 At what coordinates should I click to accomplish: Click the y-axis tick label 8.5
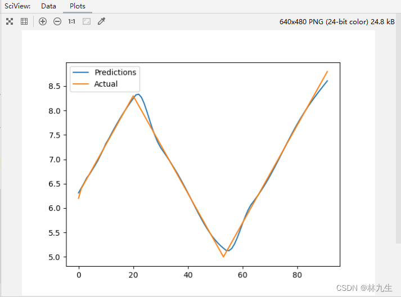[55, 87]
